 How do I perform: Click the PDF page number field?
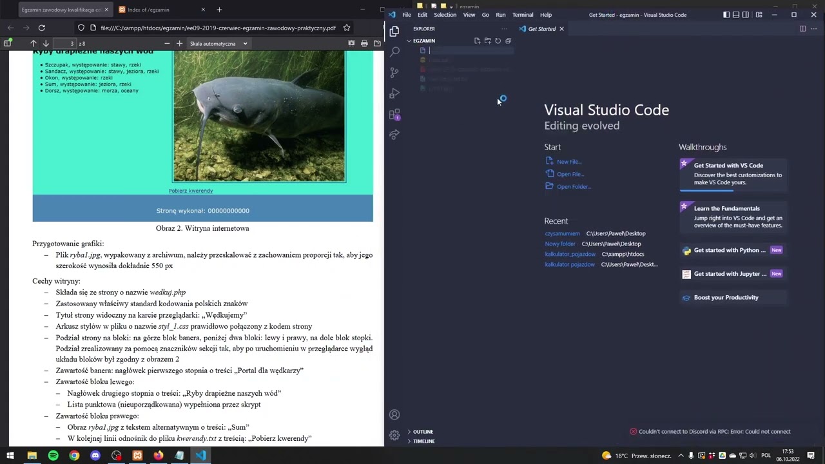point(64,43)
